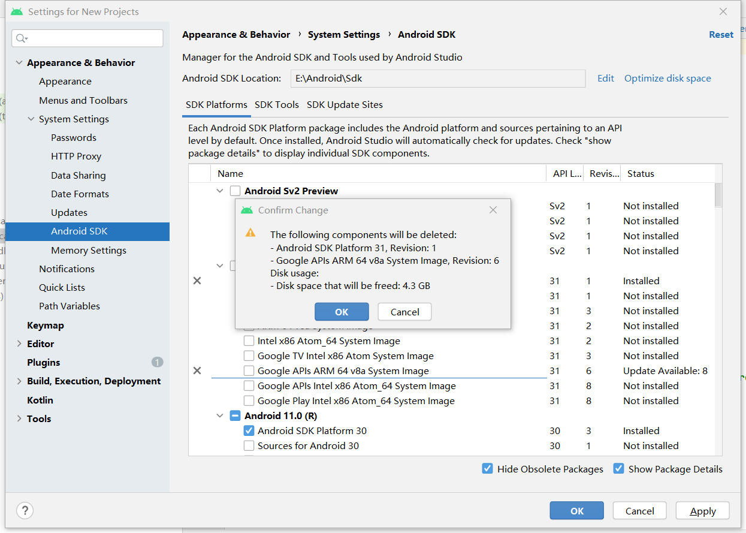This screenshot has width=746, height=533.
Task: Click the deletion X marker next to Google APIs ARM 64 row
Action: [197, 371]
